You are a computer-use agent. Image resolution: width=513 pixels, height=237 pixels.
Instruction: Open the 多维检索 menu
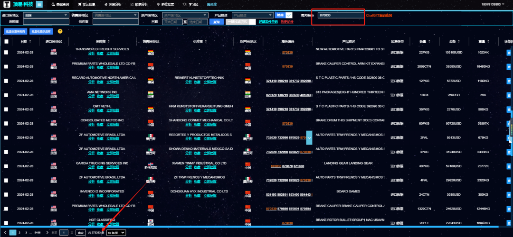(165, 4)
